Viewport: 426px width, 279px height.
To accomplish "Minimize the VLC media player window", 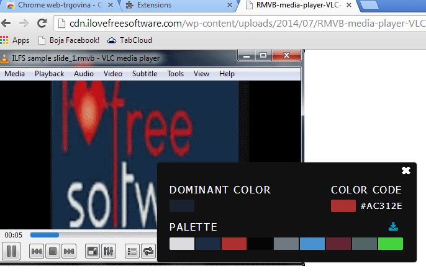I will click(247, 56).
